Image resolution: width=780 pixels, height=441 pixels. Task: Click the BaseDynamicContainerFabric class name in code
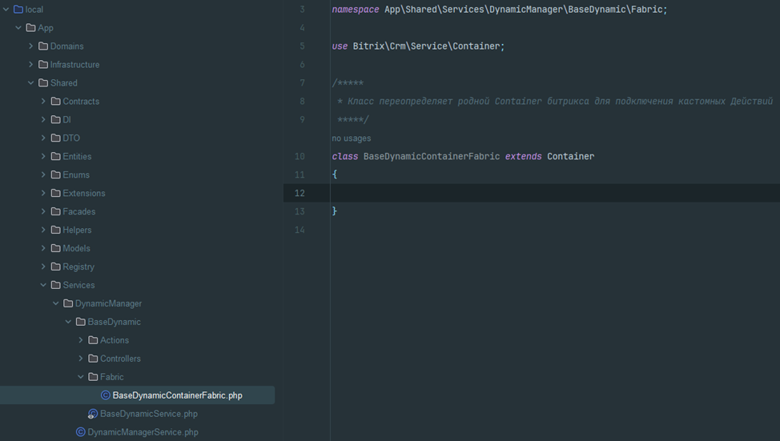[x=432, y=157]
